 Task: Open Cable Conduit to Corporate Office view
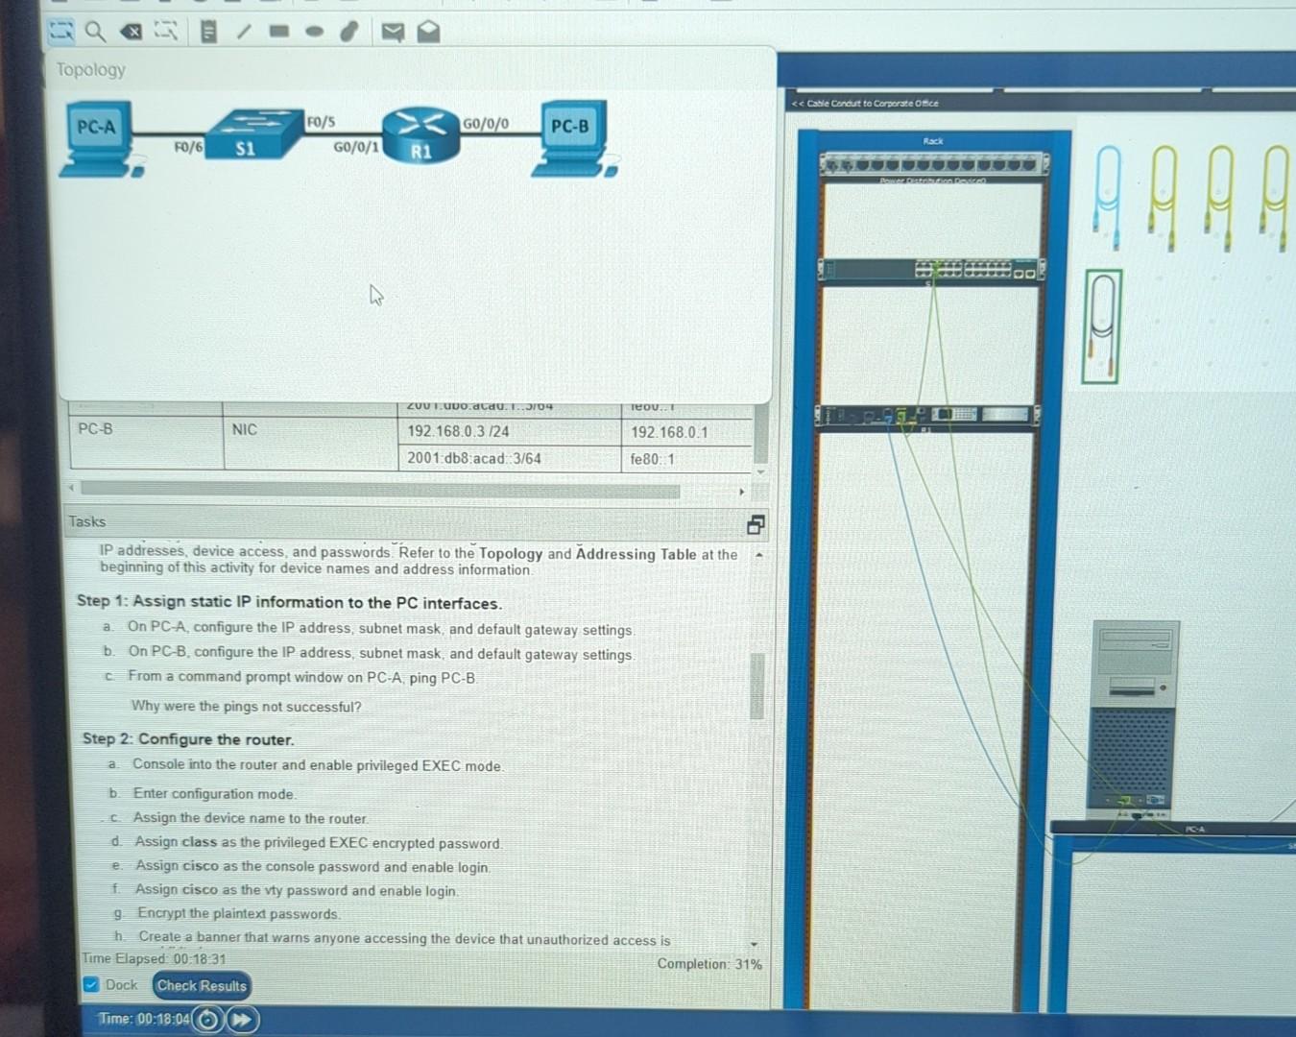pyautogui.click(x=863, y=103)
